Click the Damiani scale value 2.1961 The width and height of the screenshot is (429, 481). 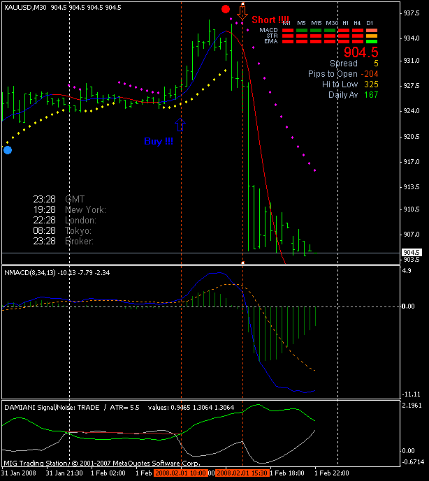pyautogui.click(x=412, y=406)
